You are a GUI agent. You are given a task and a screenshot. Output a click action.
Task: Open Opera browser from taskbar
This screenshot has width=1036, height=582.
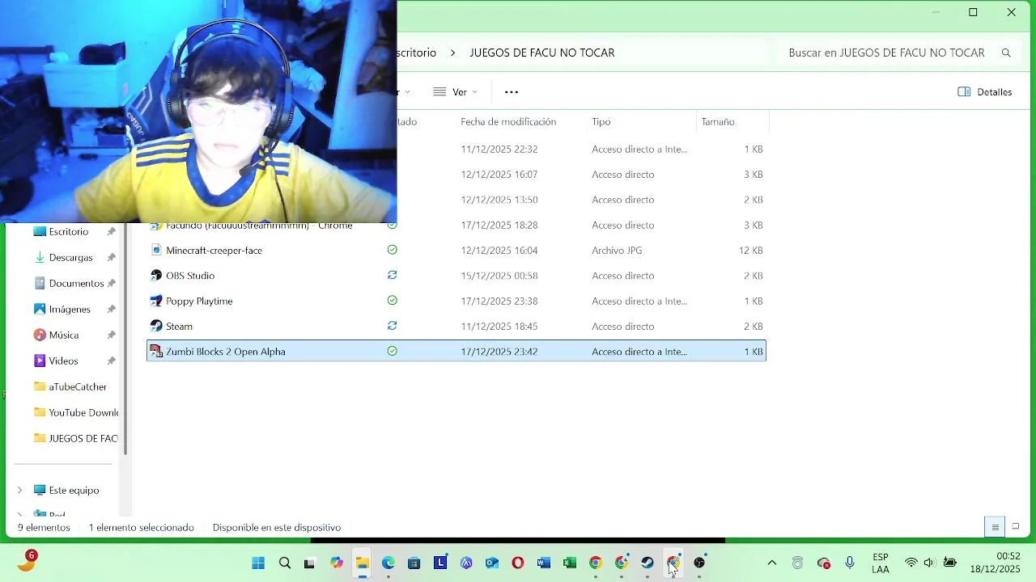click(518, 563)
